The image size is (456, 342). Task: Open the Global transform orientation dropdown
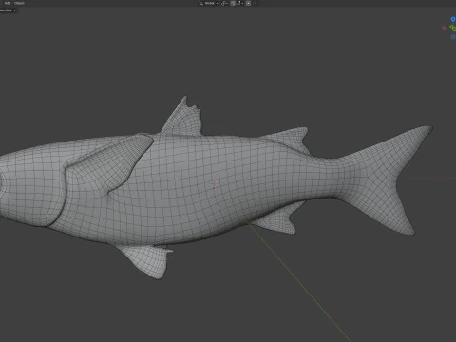click(x=208, y=3)
